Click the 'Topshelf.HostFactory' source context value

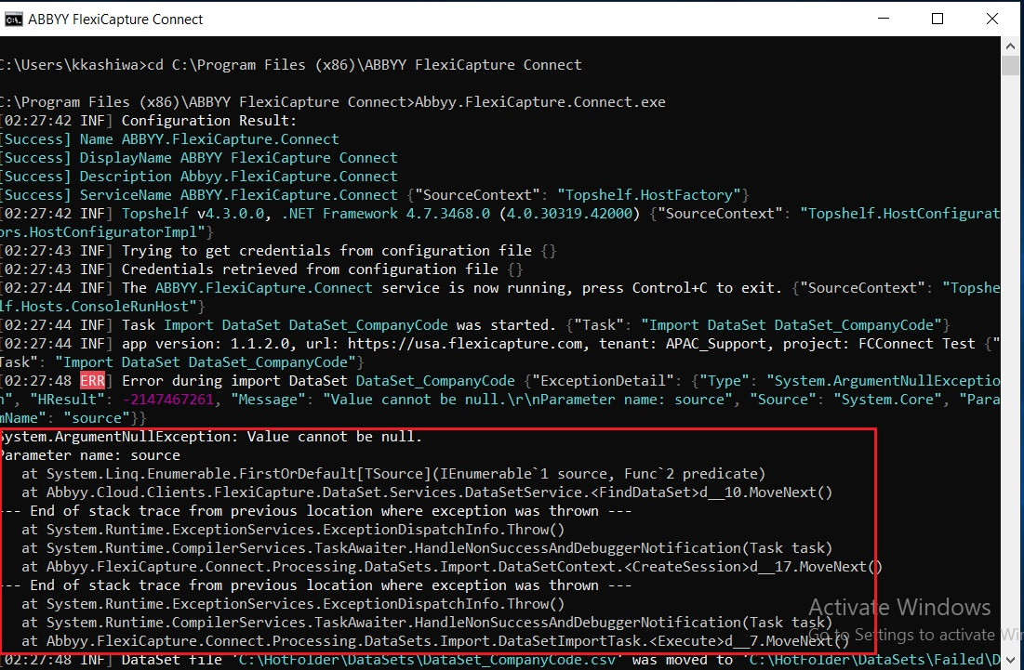click(x=648, y=195)
